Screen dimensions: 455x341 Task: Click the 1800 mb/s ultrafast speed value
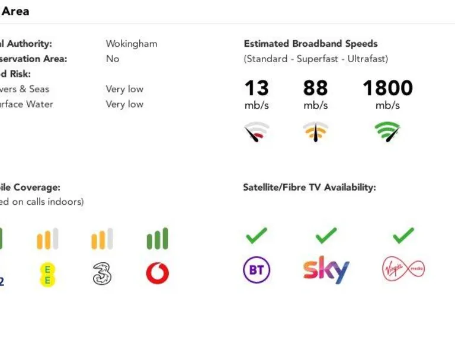coord(387,89)
